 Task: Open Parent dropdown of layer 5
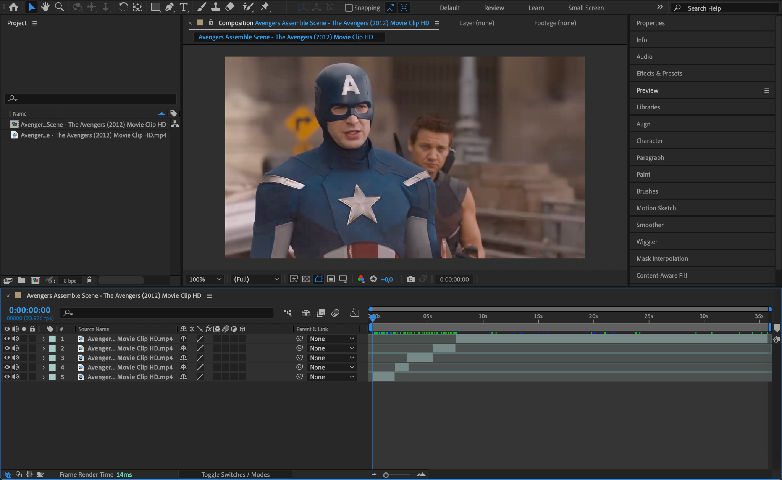pos(331,377)
